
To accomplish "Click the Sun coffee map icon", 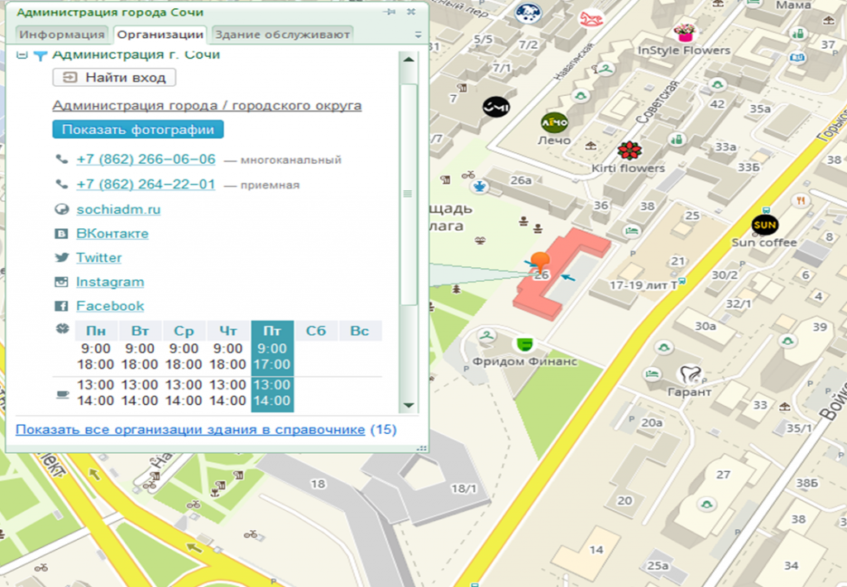I will [764, 225].
